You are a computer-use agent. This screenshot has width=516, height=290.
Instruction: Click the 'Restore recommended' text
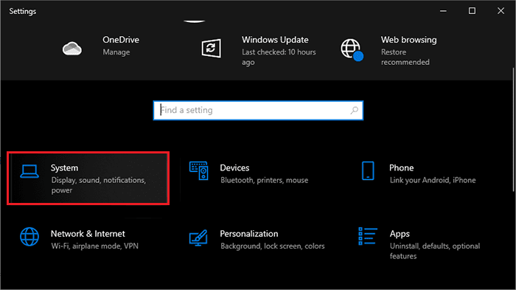coord(405,57)
